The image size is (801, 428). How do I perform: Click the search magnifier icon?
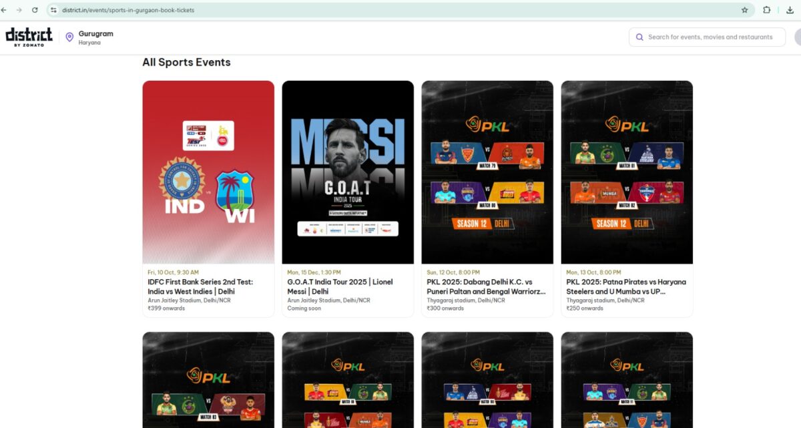click(639, 37)
